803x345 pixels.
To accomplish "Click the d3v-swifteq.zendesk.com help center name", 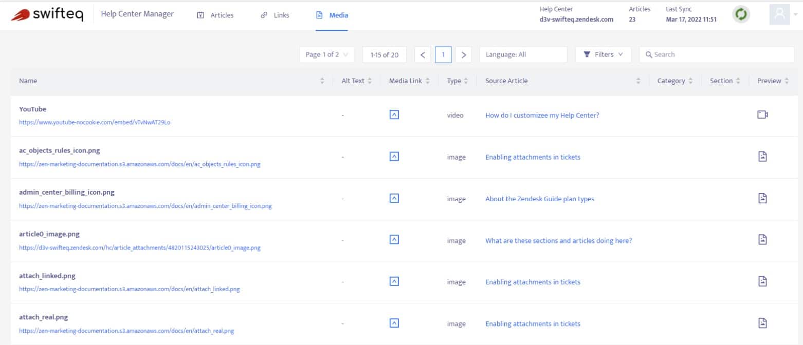I will [576, 20].
